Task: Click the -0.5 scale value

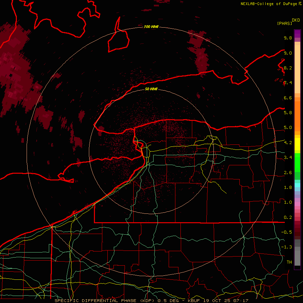Action: (287, 232)
